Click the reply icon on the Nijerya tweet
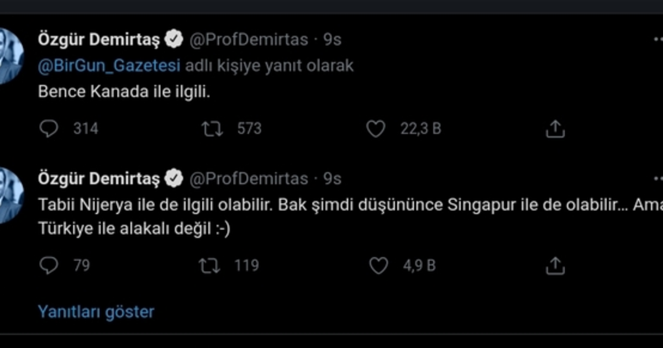The width and height of the screenshot is (663, 348). point(50,266)
